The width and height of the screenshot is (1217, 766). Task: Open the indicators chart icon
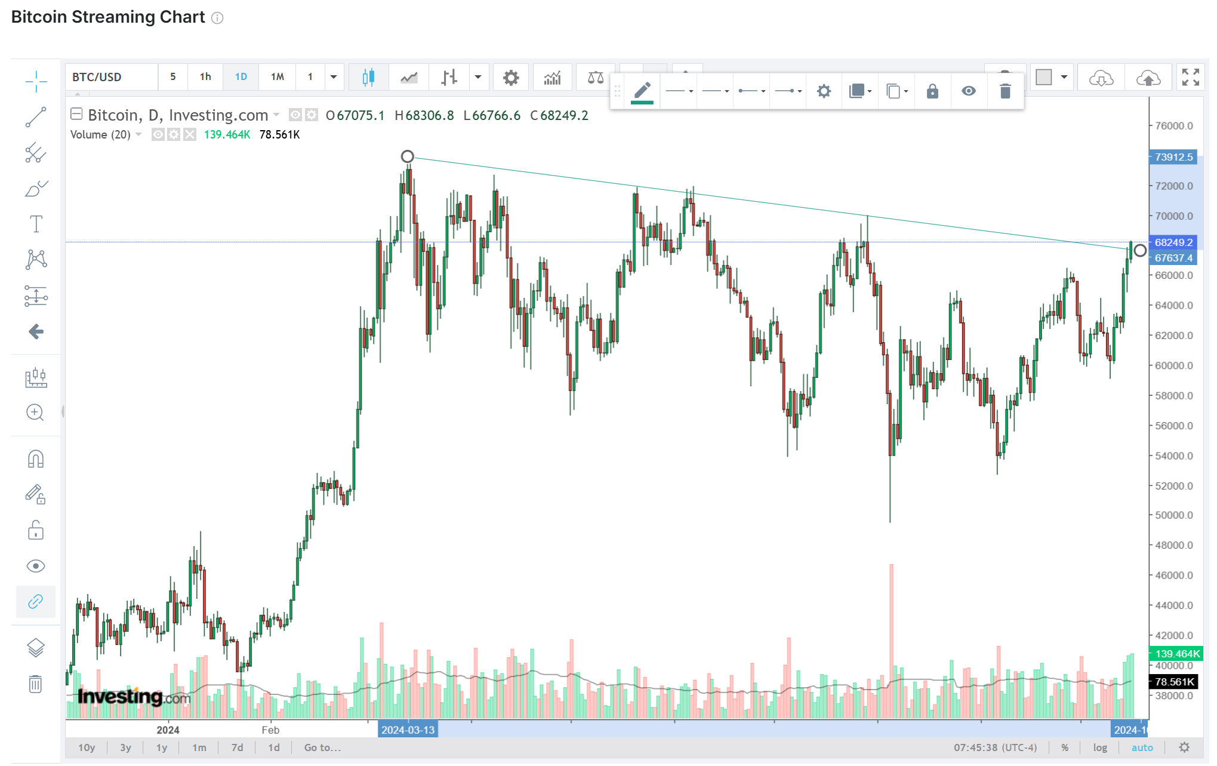coord(552,77)
